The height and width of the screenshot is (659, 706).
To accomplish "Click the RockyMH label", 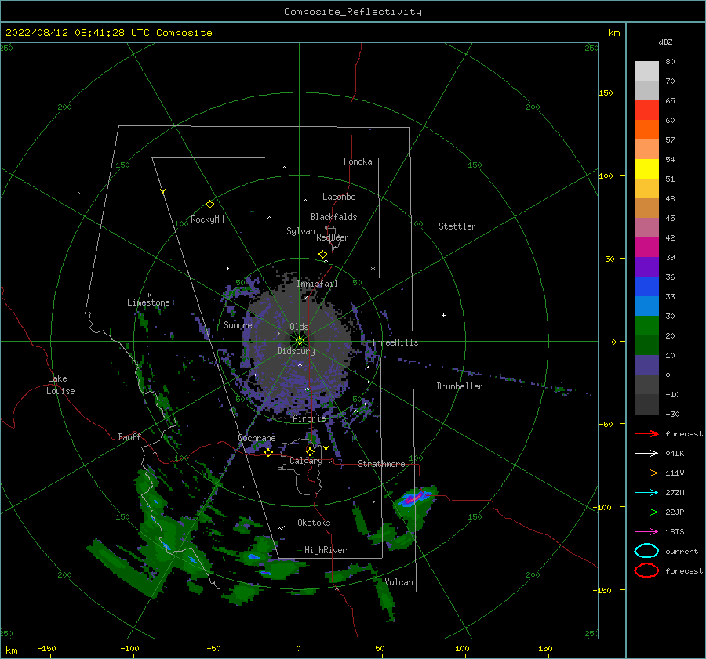I will tap(207, 219).
